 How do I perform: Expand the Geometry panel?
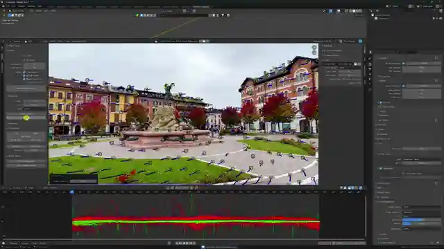pos(12,124)
